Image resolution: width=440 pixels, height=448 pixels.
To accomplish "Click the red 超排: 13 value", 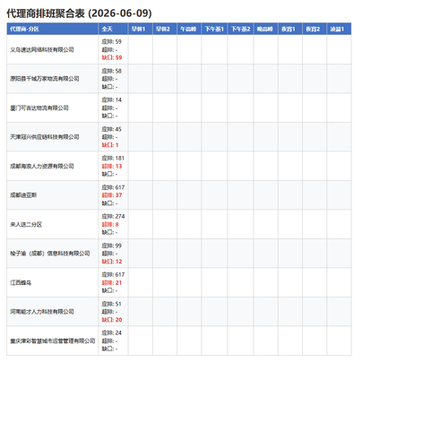I will pyautogui.click(x=112, y=166).
